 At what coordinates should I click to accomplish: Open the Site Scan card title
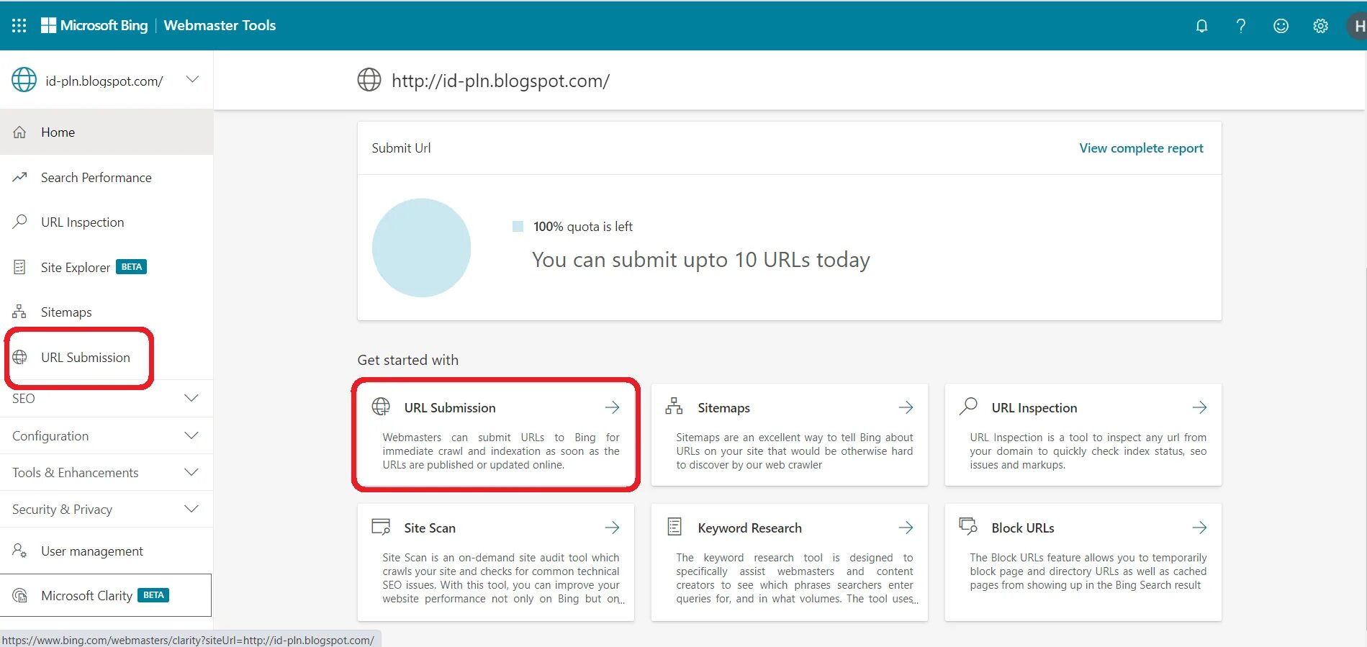(x=430, y=528)
